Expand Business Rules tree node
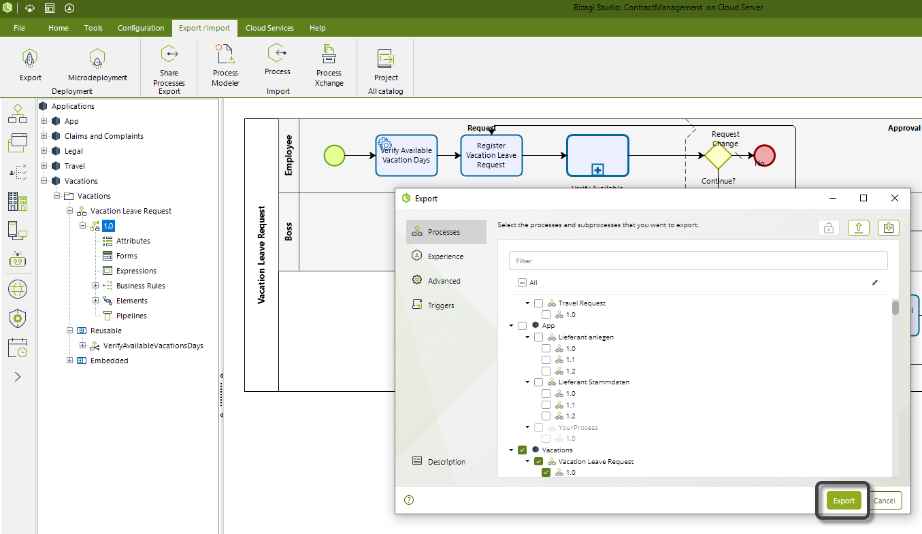 [96, 286]
